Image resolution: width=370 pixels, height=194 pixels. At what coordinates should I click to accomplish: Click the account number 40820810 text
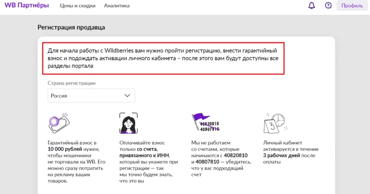click(x=236, y=156)
